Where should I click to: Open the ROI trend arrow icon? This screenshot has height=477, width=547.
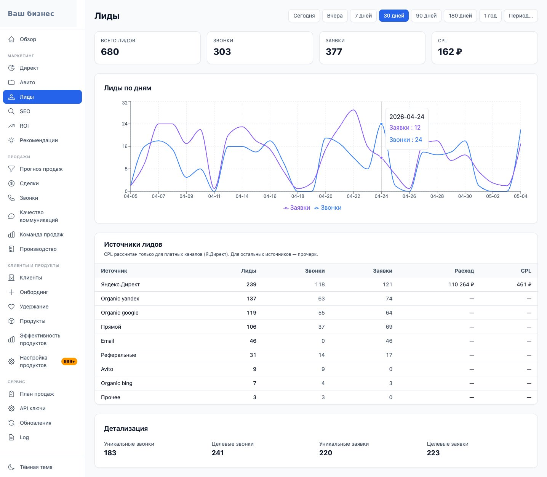point(11,126)
